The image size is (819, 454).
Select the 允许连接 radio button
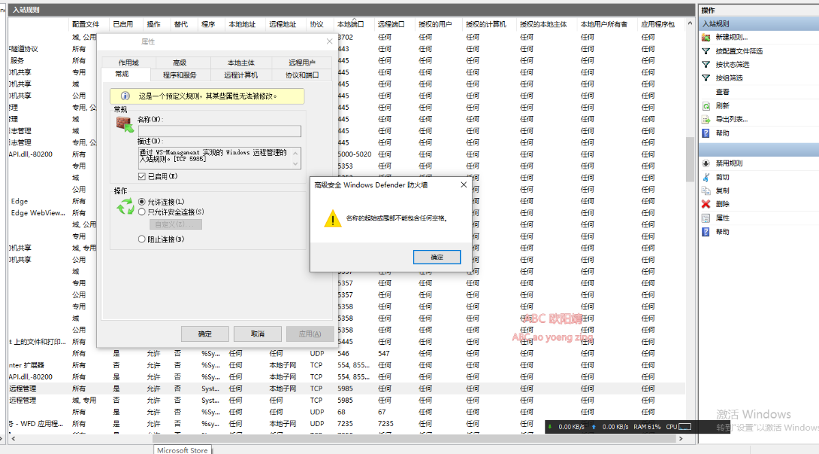tap(142, 202)
